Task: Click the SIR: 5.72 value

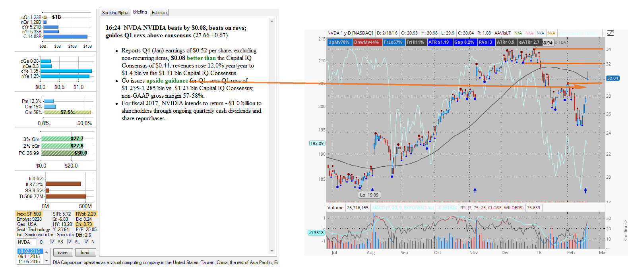Action: point(62,214)
